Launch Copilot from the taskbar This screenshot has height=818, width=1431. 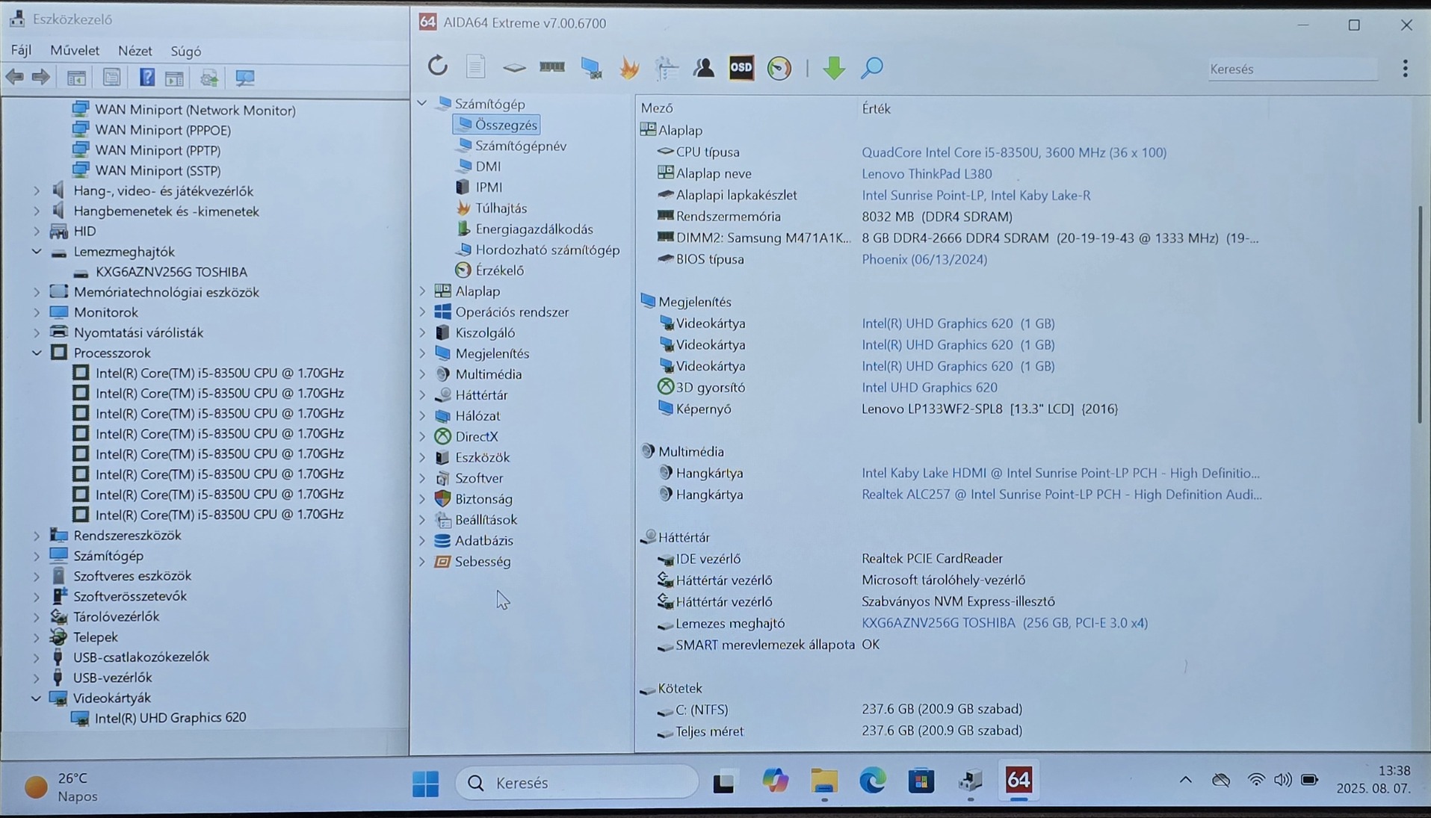click(775, 781)
